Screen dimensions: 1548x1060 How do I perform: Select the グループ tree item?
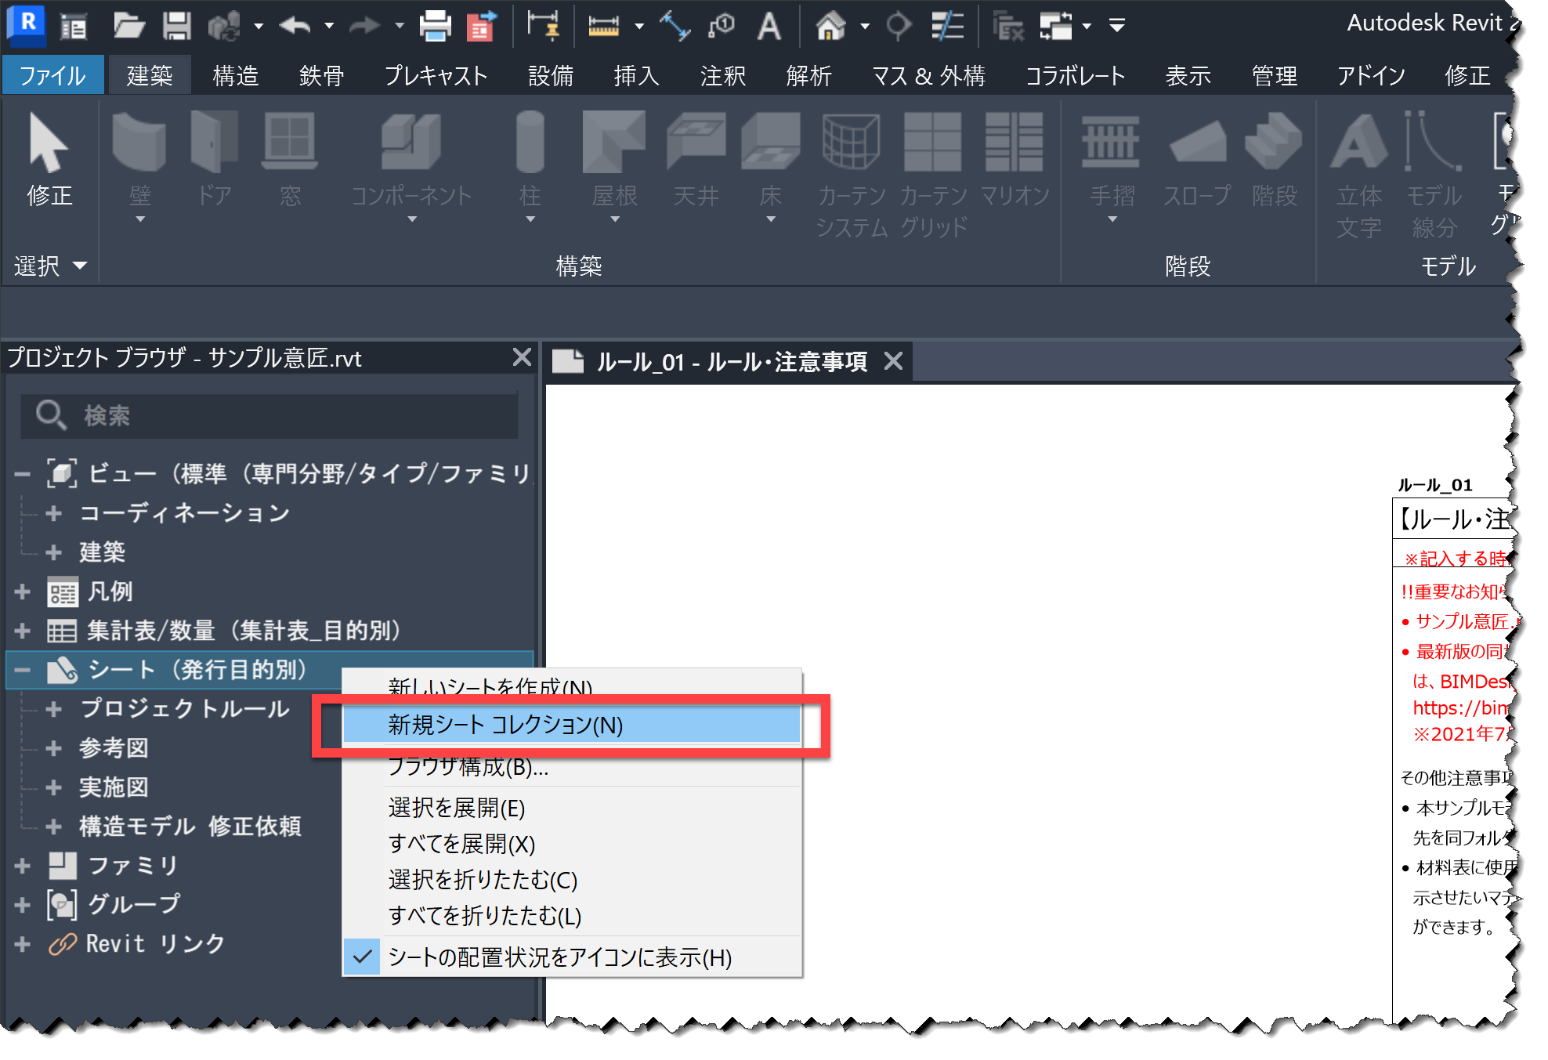tap(133, 905)
